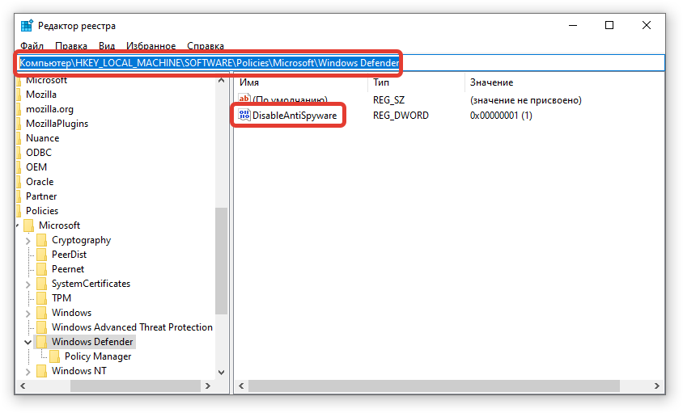The height and width of the screenshot is (413, 683).
Task: Select the Partner key
Action: (41, 196)
